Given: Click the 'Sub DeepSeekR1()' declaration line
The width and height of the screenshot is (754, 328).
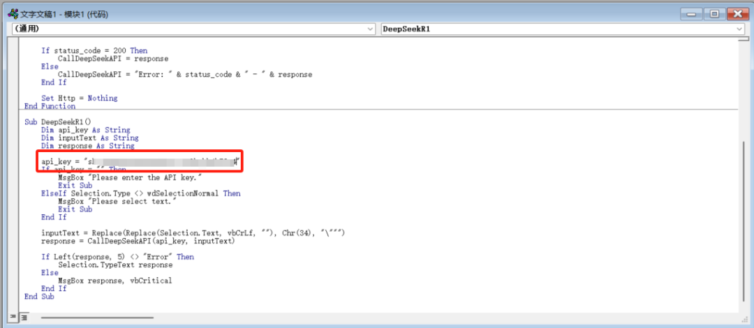Looking at the screenshot, I should 58,122.
